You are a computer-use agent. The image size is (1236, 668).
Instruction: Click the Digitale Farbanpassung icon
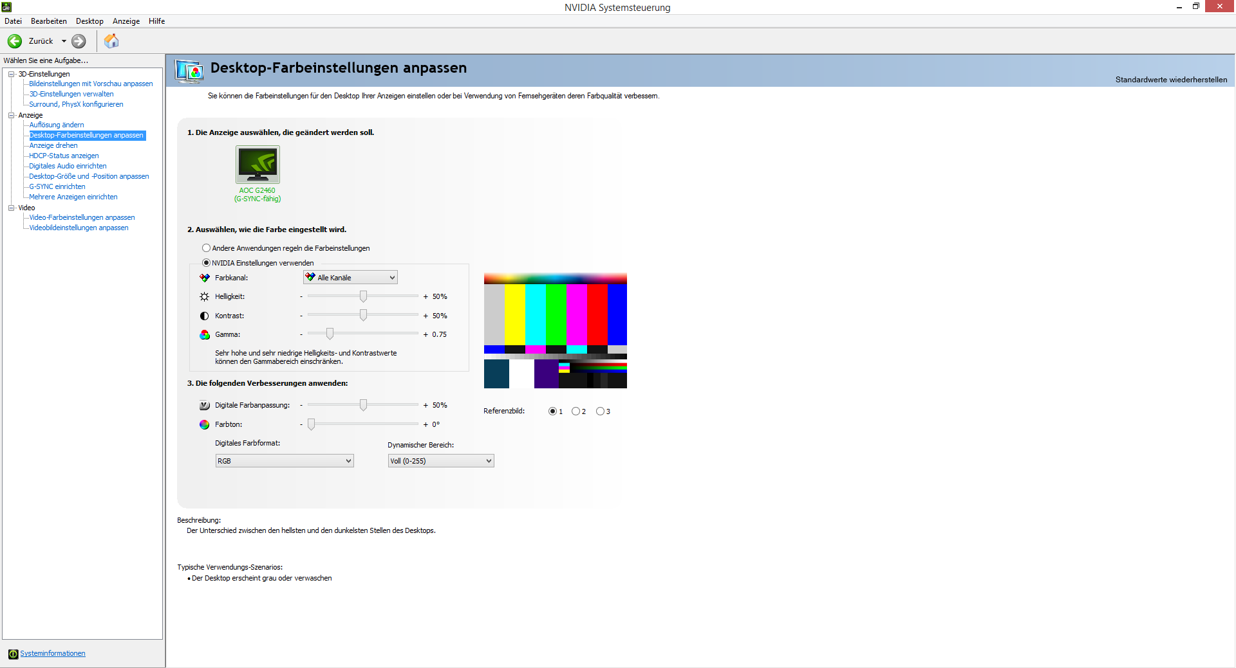click(205, 405)
